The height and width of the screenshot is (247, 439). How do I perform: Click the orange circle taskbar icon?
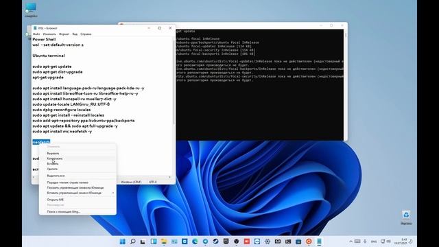click(309, 242)
